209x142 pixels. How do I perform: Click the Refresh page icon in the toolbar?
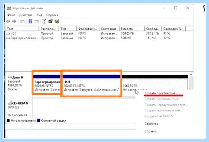pyautogui.click(x=44, y=21)
